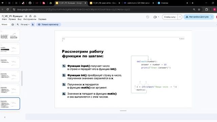Select the topmost visible slide thumbnail

(10, 35)
